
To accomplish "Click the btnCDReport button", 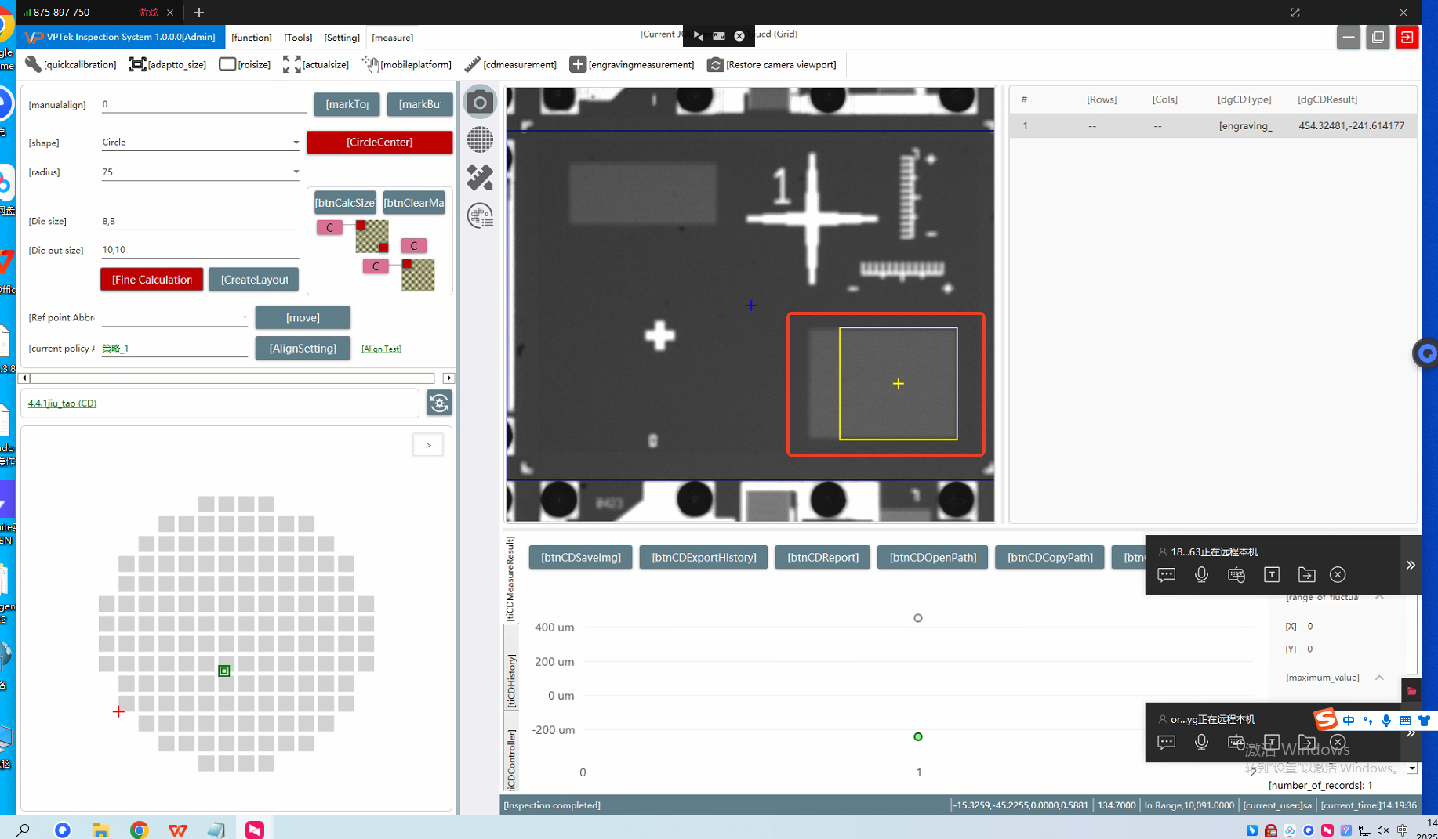I will tap(822, 557).
